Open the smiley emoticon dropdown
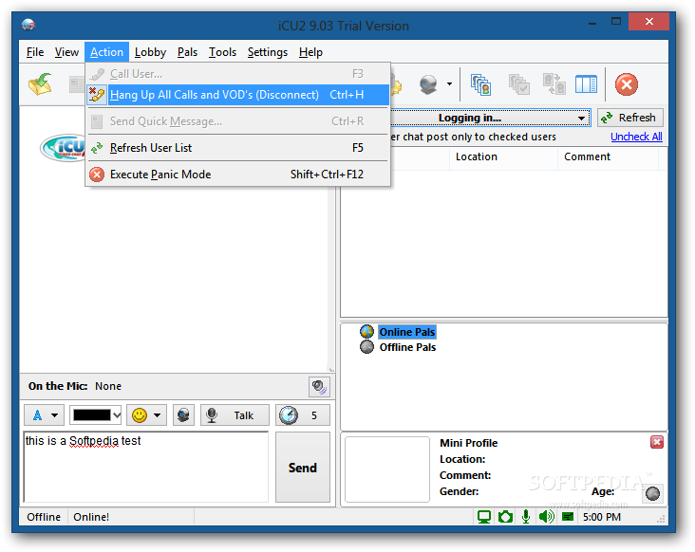Viewport: 695px width, 552px height. pos(147,415)
